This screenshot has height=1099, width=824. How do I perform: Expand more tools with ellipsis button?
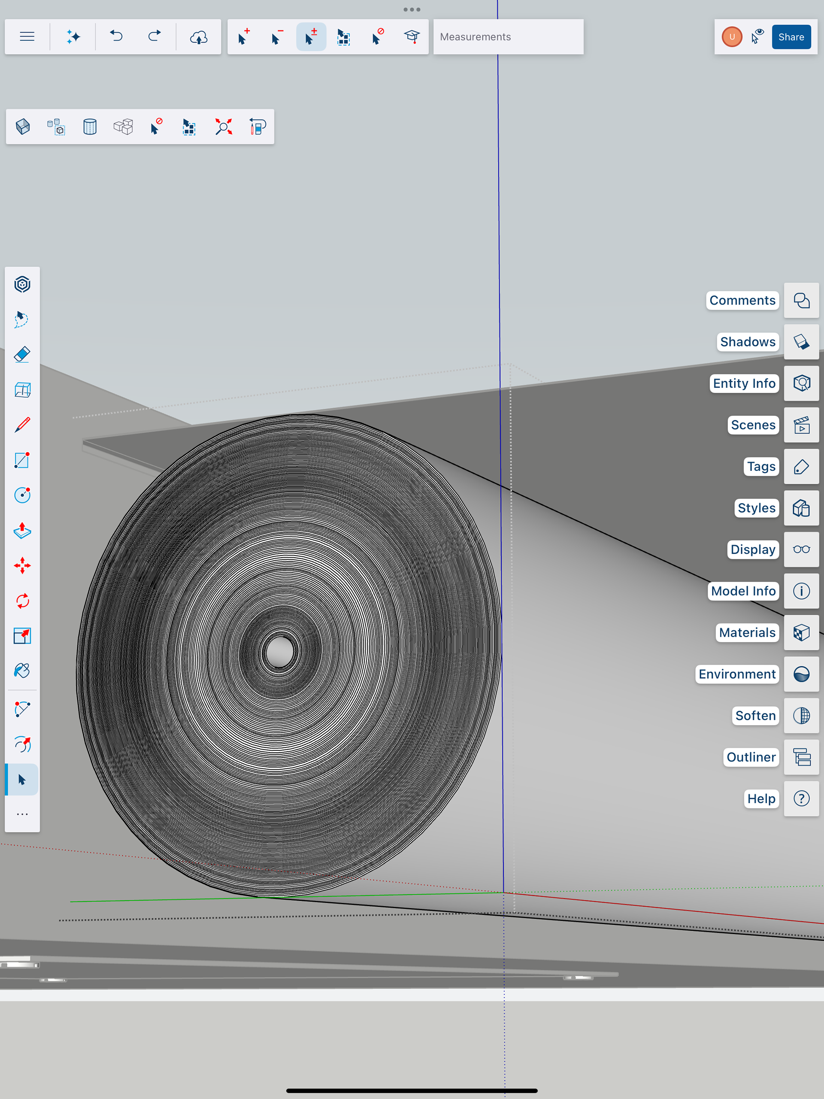coord(22,814)
